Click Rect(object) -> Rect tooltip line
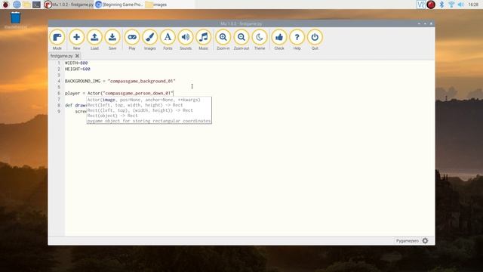Viewport: 483px width, 272px height. (112, 116)
